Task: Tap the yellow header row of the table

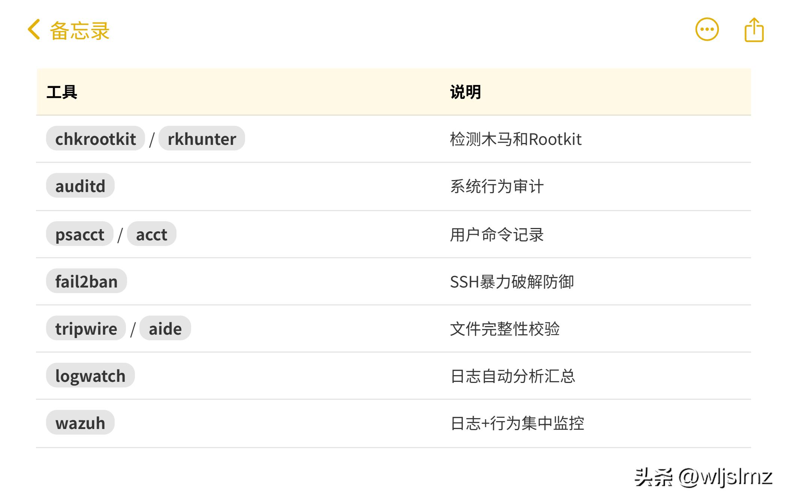Action: 393,91
